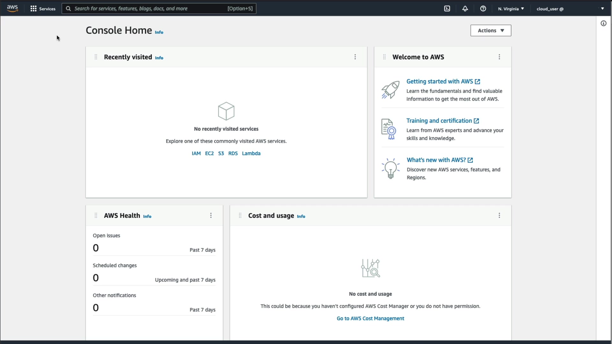The height and width of the screenshot is (344, 612).
Task: Open the Welcome to AWS widget options menu
Action: point(499,57)
